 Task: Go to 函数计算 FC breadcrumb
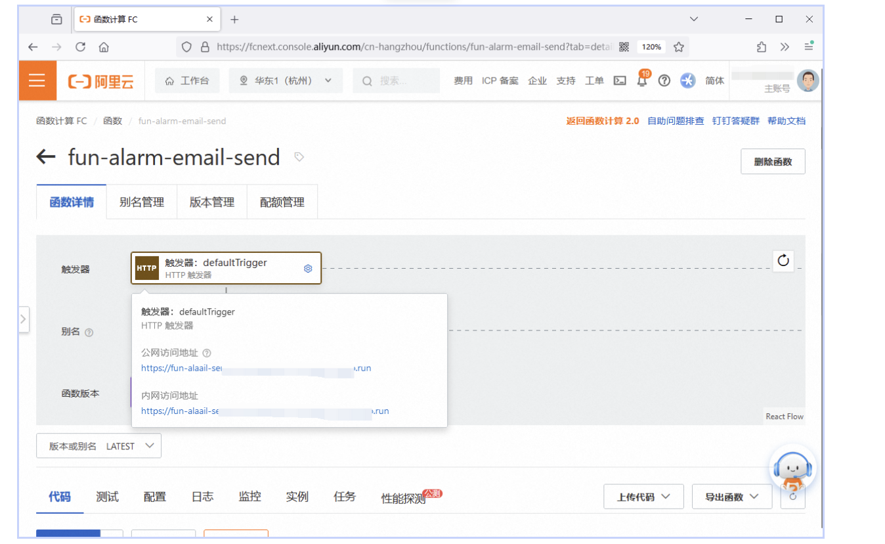pyautogui.click(x=62, y=121)
